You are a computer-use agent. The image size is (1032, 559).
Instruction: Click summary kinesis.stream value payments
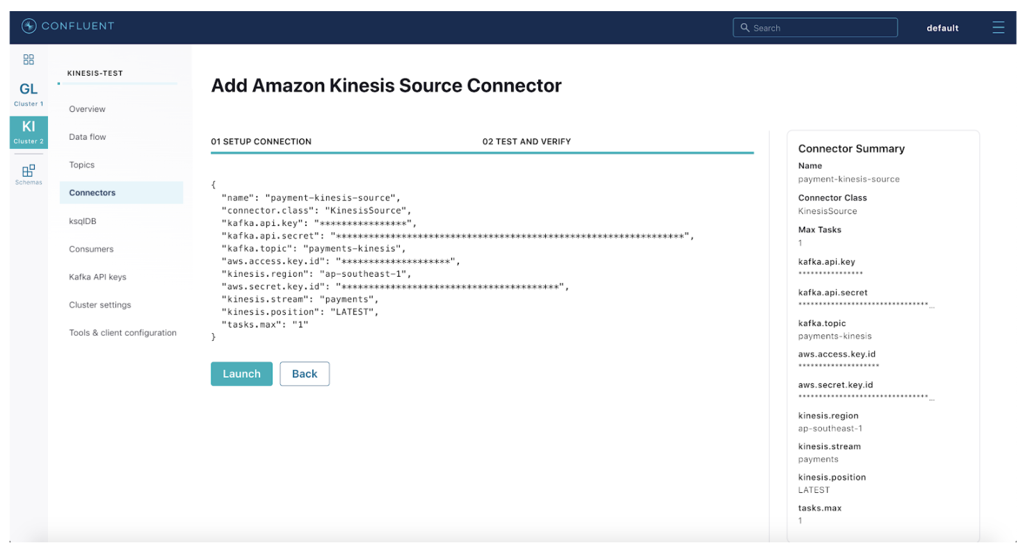(819, 459)
